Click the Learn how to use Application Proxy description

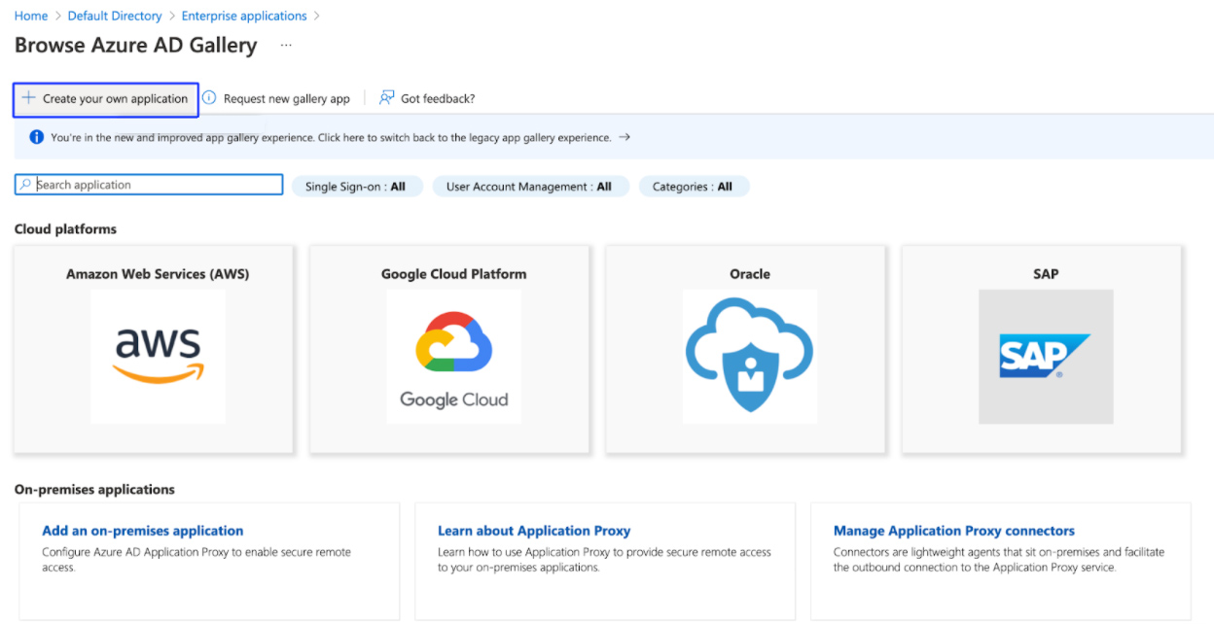click(x=604, y=560)
